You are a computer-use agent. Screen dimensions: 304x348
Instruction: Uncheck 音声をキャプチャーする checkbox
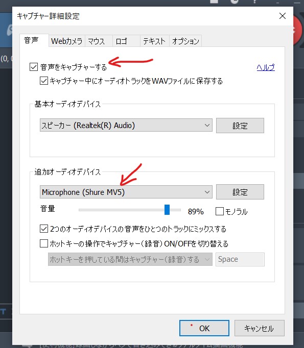(34, 67)
